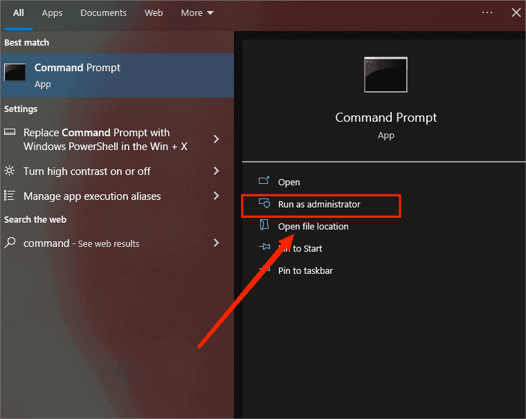The width and height of the screenshot is (526, 419).
Task: Select Open file location
Action: point(313,226)
